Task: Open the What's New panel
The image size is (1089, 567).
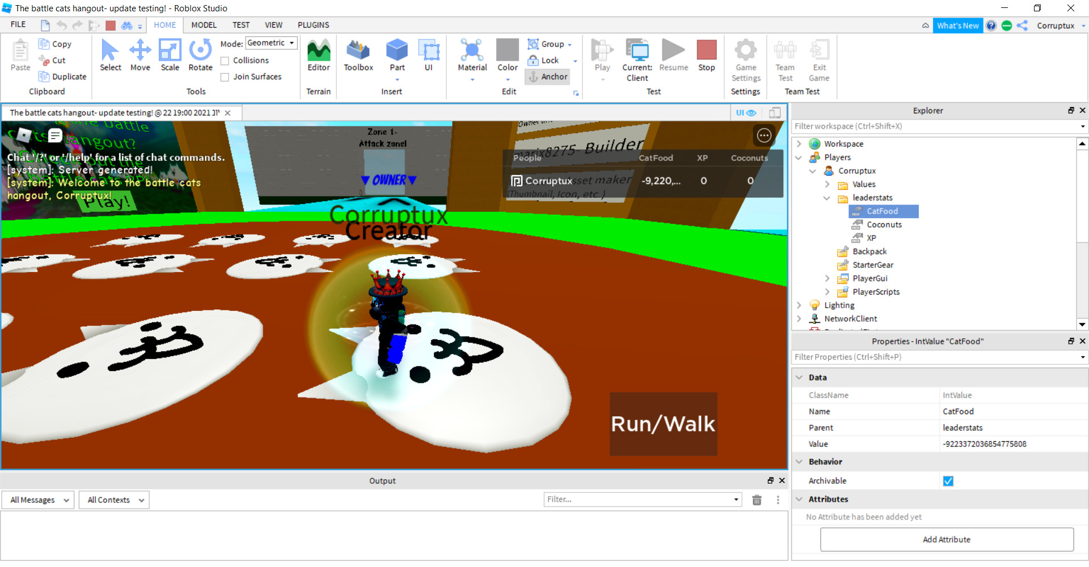Action: click(958, 25)
